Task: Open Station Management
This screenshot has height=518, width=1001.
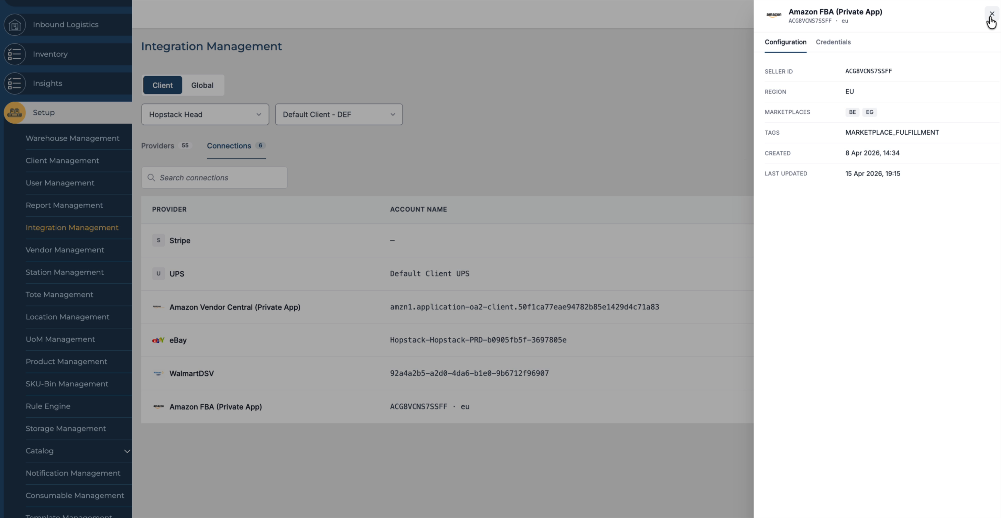Action: (x=65, y=273)
